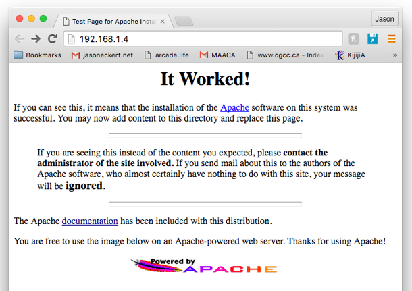412x291 pixels.
Task: Click the blue floppy disk extension icon
Action: coord(372,38)
